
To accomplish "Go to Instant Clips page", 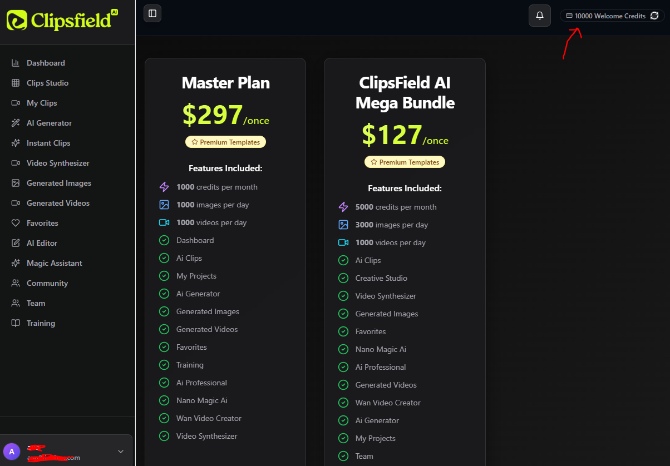I will [x=48, y=143].
